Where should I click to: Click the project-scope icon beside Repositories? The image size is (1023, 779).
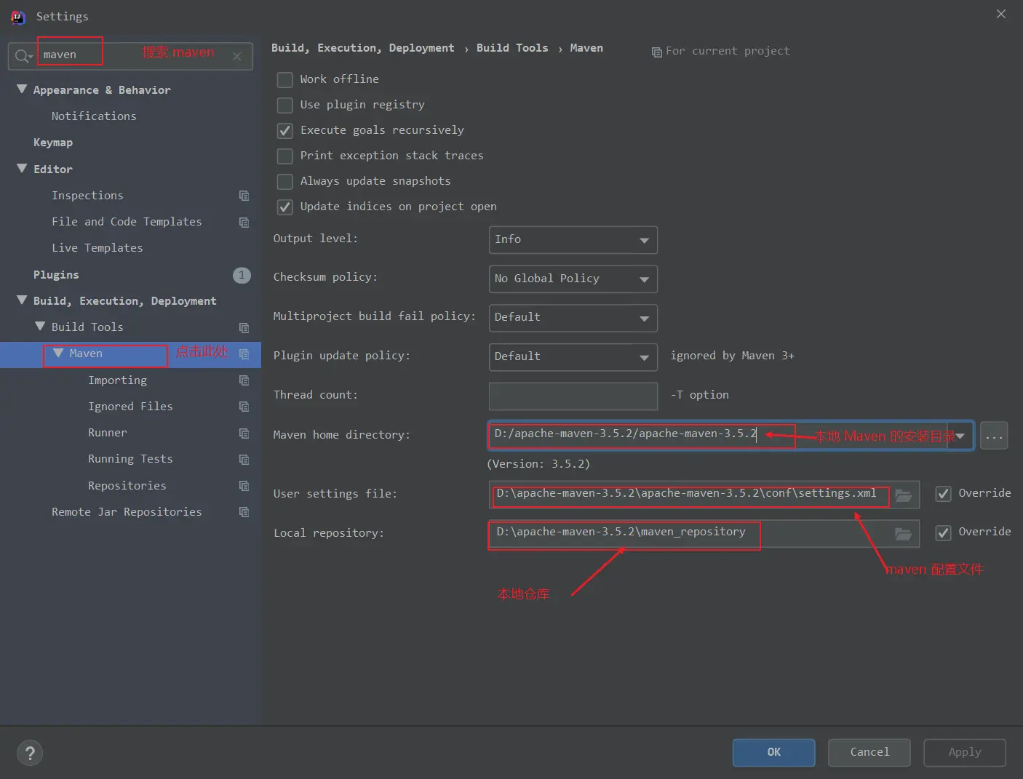tap(244, 486)
